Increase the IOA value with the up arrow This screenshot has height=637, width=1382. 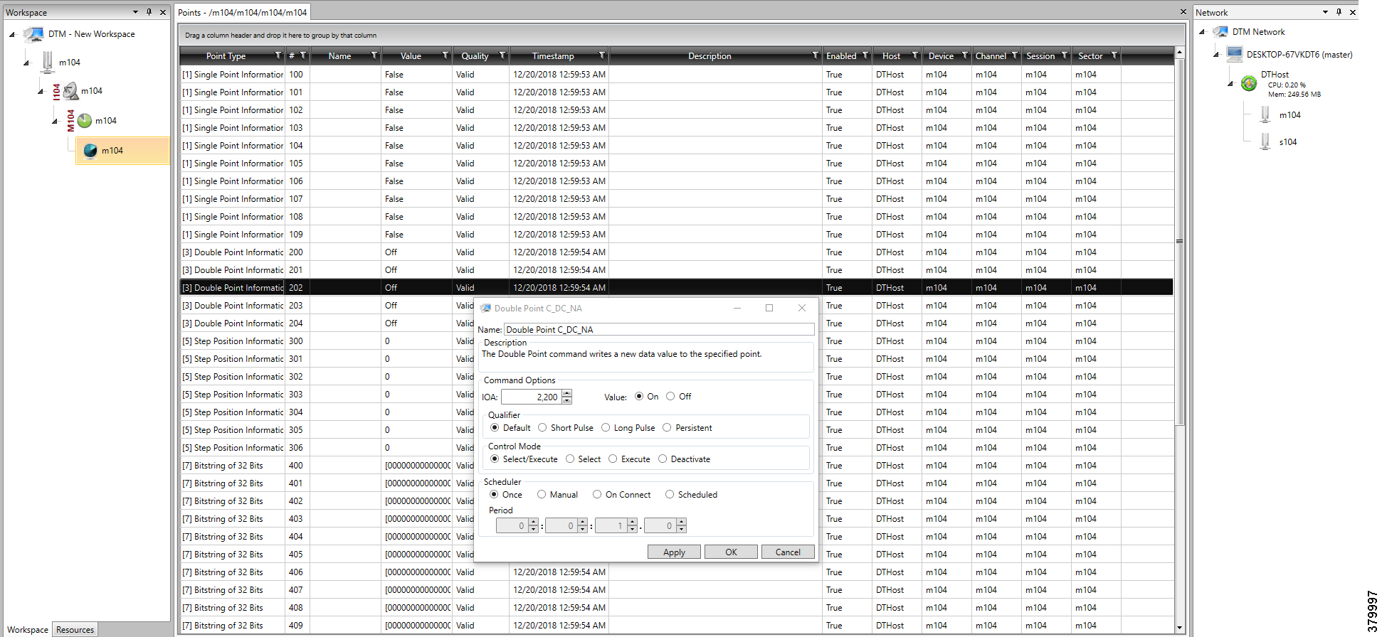[566, 393]
